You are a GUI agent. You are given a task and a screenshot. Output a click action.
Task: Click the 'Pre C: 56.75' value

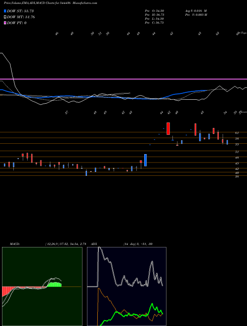tap(154, 23)
